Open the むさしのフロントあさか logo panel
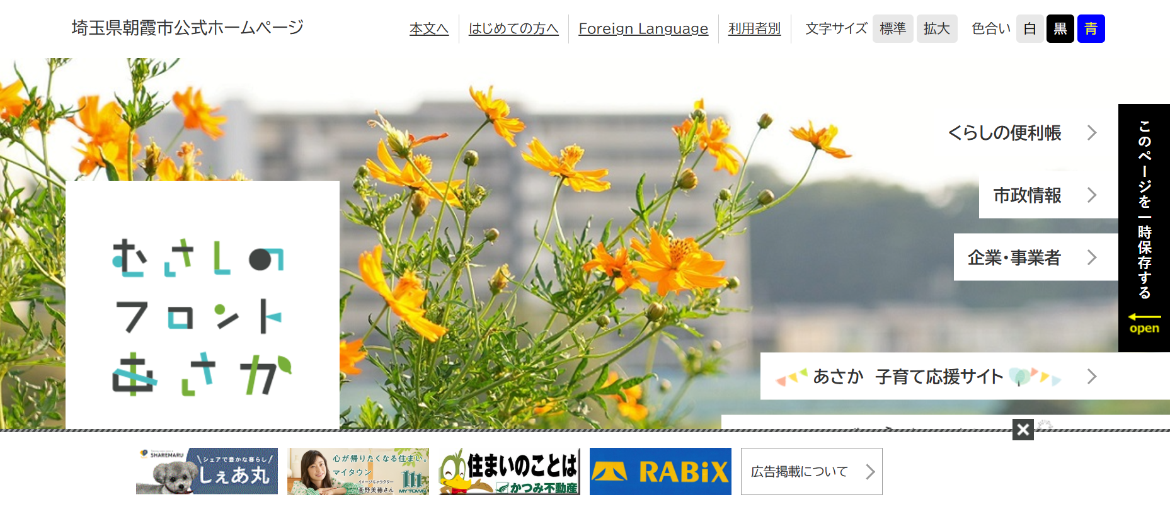 point(202,306)
